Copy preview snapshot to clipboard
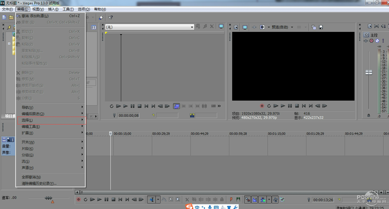 point(314,27)
